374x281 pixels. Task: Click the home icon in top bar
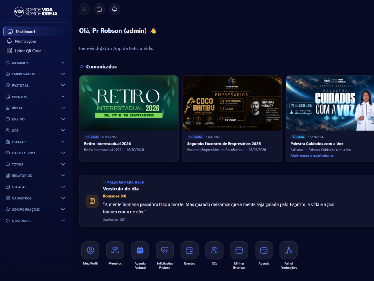point(99,9)
